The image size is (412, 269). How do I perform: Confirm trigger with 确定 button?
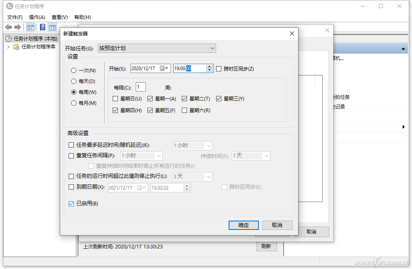pyautogui.click(x=244, y=225)
